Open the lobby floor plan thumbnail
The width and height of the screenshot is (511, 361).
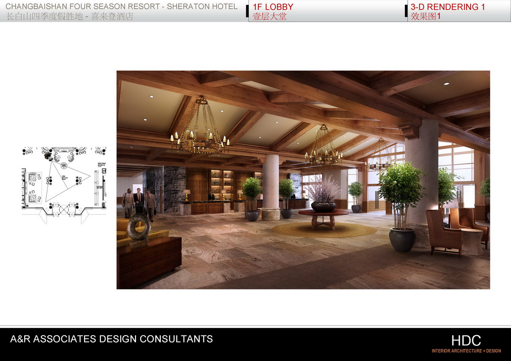click(64, 184)
